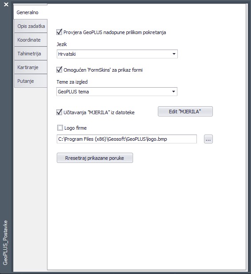251x274 pixels.
Task: Switch to the Opis zadatka tab
Action: [31, 26]
